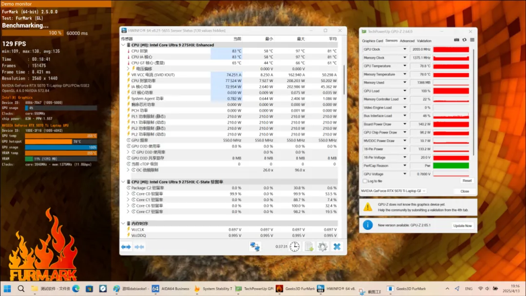Click FurMark GPU usage 100% bar
Screen dimensions: 526x296
point(61,147)
